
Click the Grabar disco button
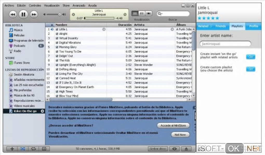click(x=158, y=149)
